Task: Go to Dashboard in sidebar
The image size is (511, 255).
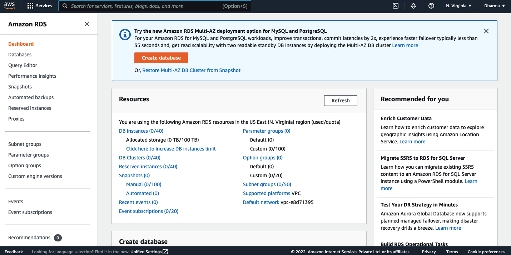Action: (x=21, y=44)
